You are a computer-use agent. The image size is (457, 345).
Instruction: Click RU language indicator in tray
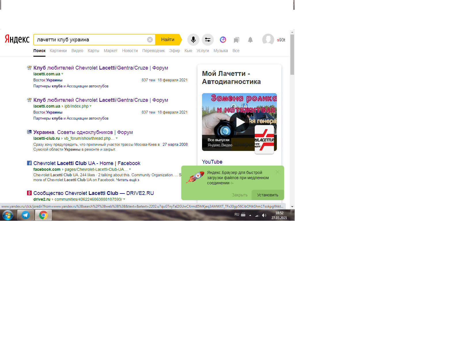pyautogui.click(x=237, y=214)
